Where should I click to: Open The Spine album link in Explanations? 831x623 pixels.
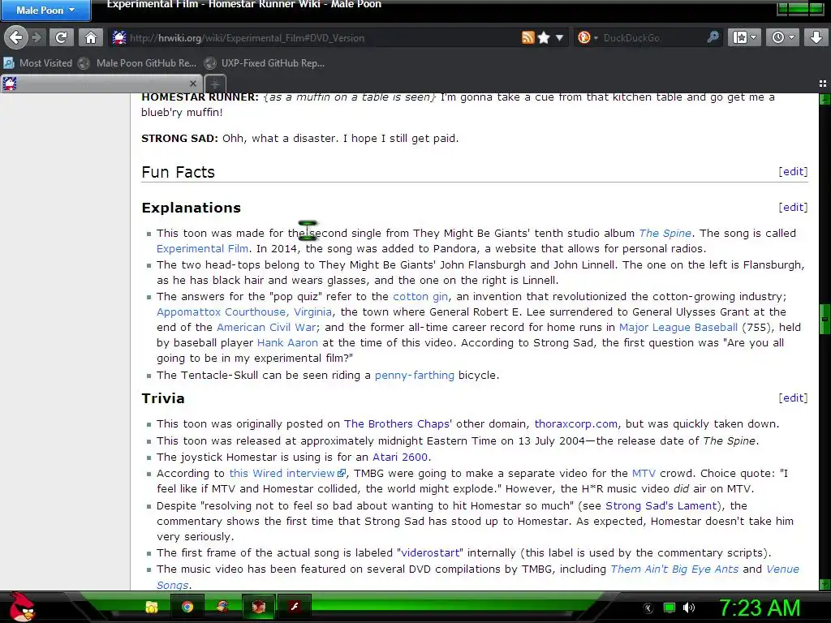pos(665,233)
